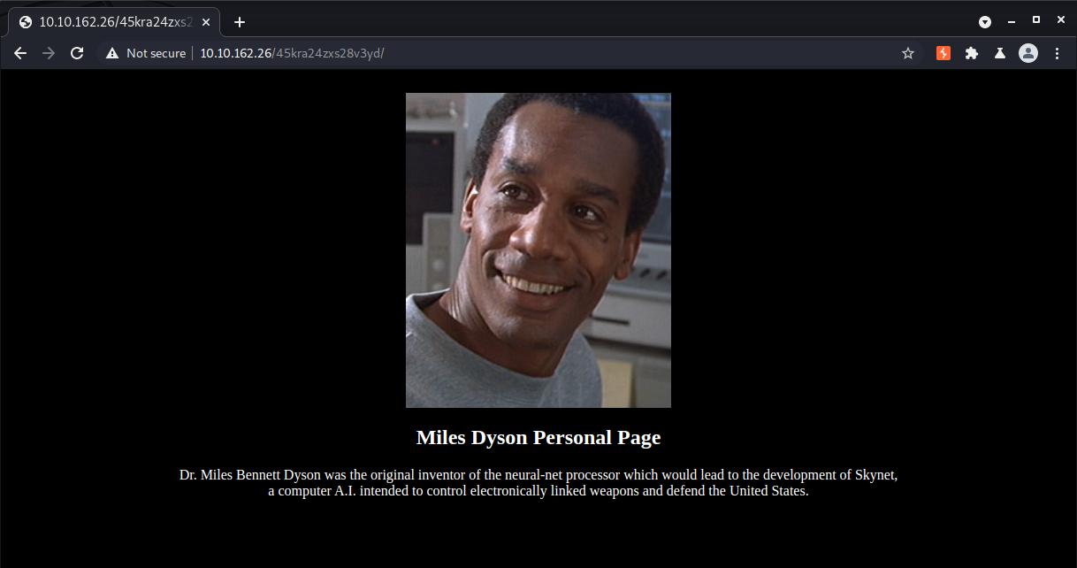
Task: Go back to the previous page
Action: click(x=20, y=53)
